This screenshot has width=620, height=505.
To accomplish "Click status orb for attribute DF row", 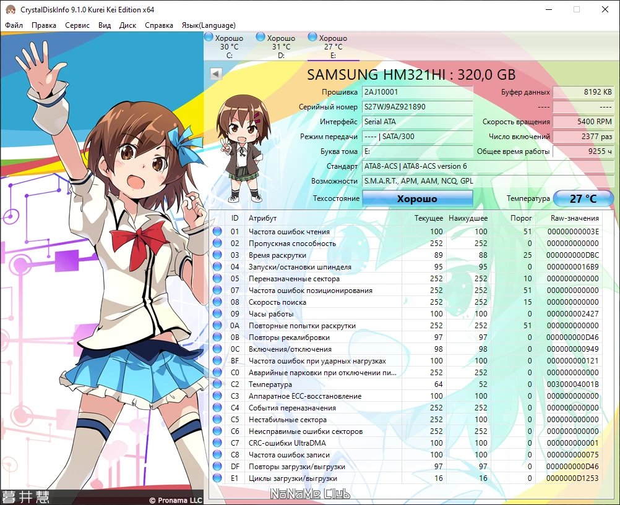I will point(217,466).
